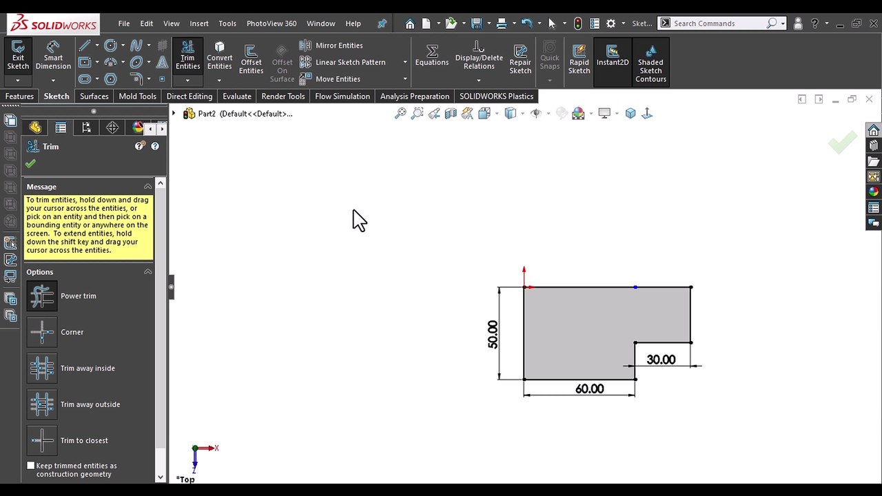882x496 pixels.
Task: Select Power trim option
Action: 42,296
